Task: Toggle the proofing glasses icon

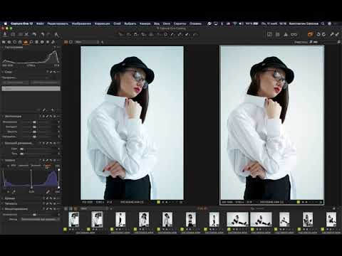Action: coord(294,35)
